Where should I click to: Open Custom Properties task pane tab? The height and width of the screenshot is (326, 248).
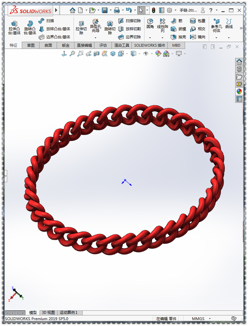pyautogui.click(x=239, y=99)
